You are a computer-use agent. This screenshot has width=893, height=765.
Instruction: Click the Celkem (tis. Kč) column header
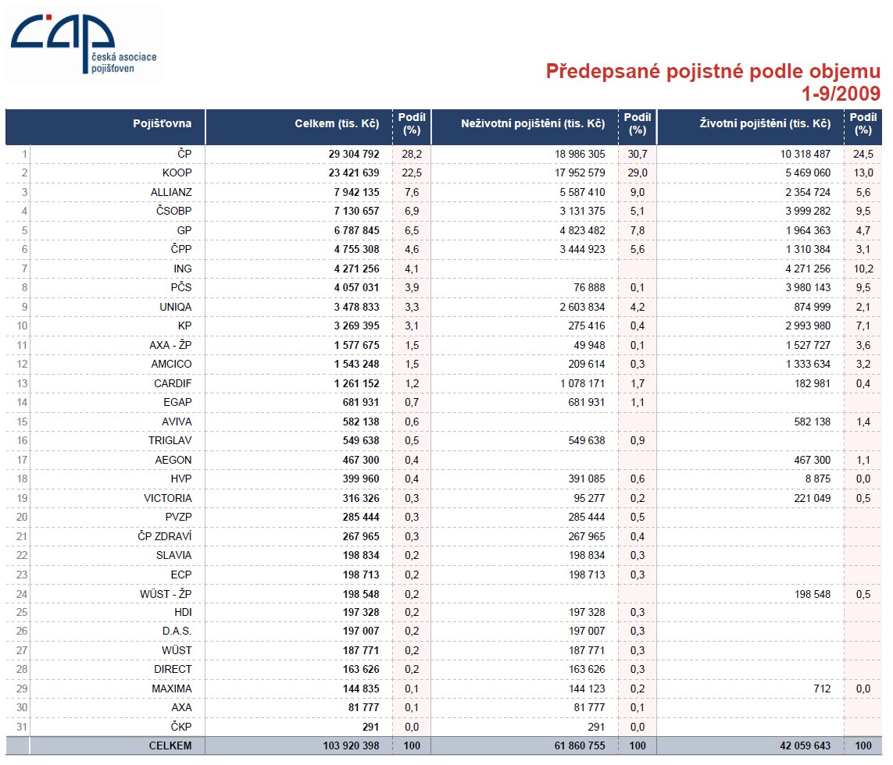coord(337,123)
